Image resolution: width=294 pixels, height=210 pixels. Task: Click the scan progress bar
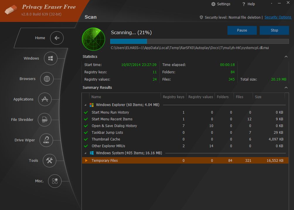point(200,41)
